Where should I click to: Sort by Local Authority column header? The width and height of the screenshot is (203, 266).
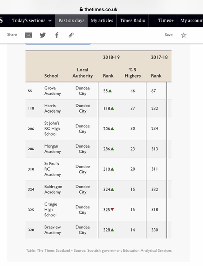(83, 73)
